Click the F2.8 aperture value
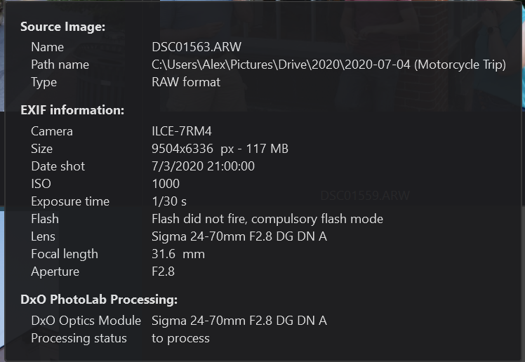 pos(163,271)
